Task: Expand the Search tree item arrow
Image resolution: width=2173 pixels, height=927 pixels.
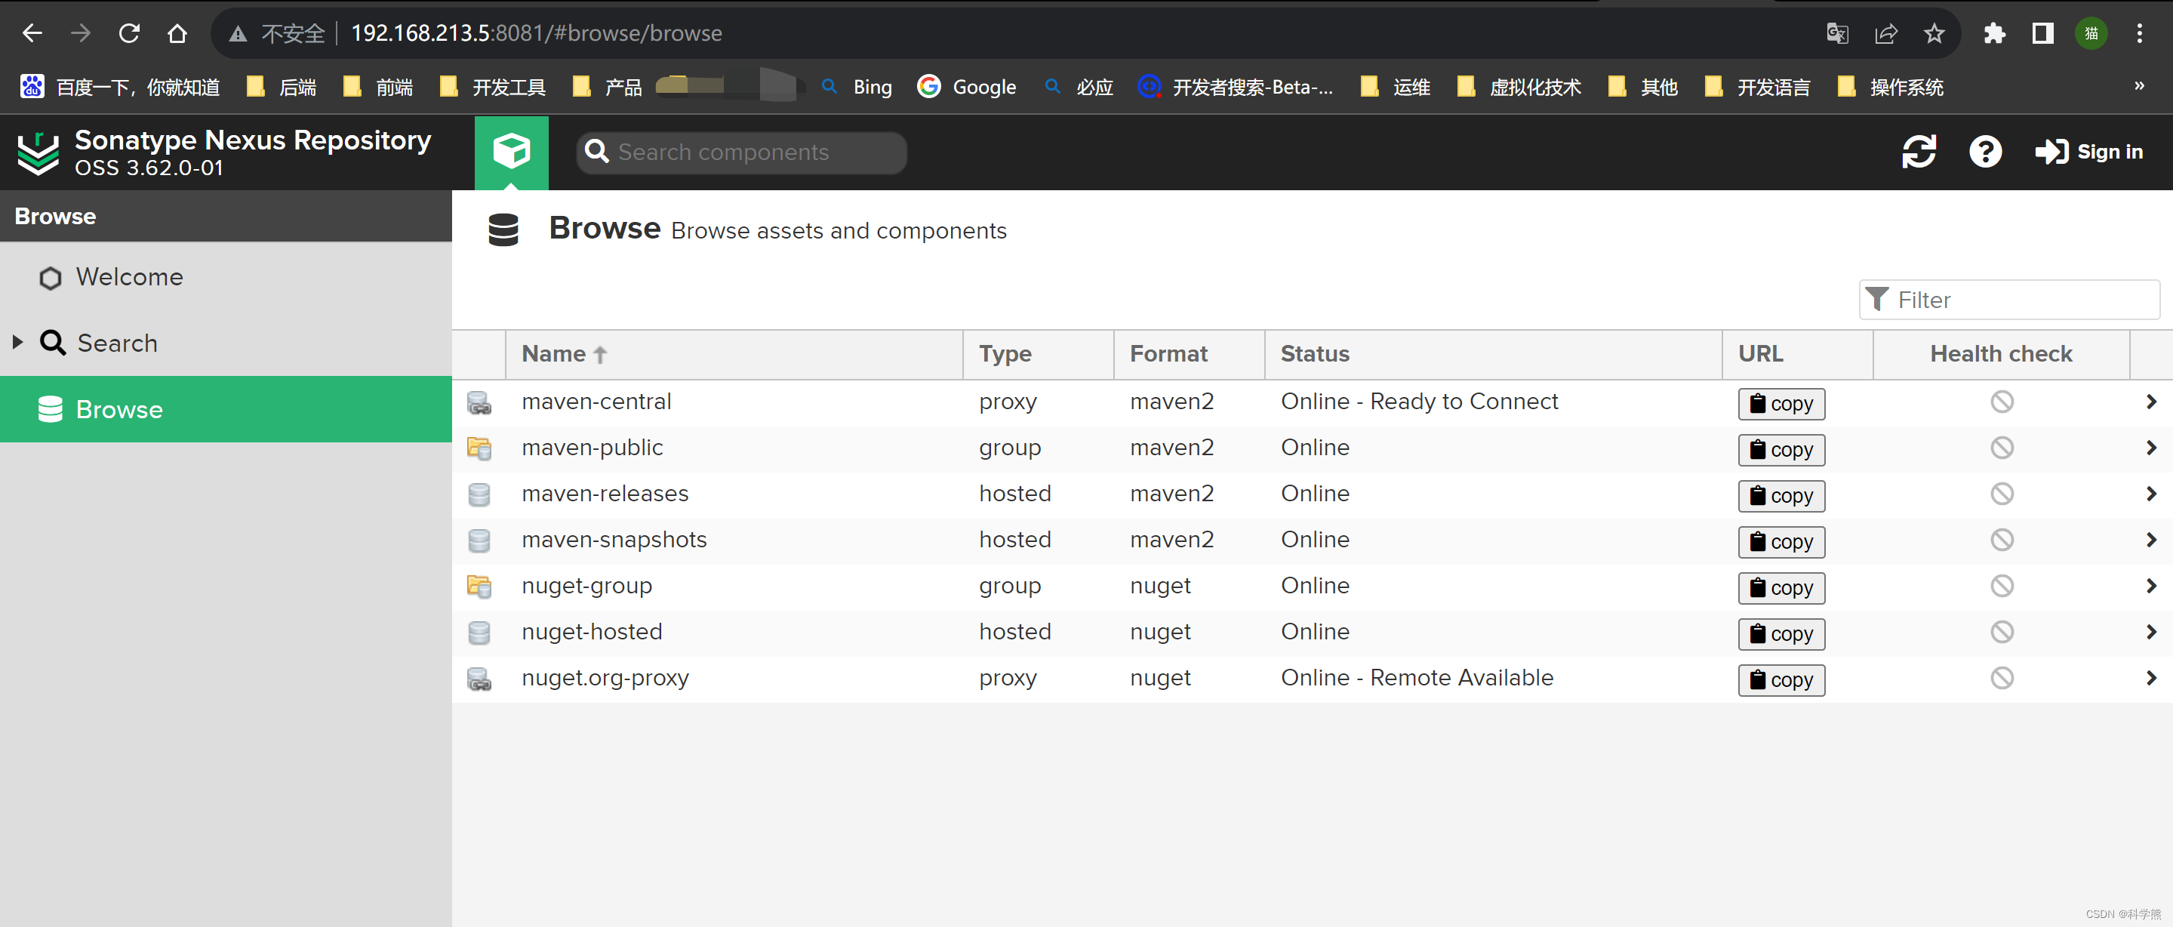Action: tap(17, 342)
